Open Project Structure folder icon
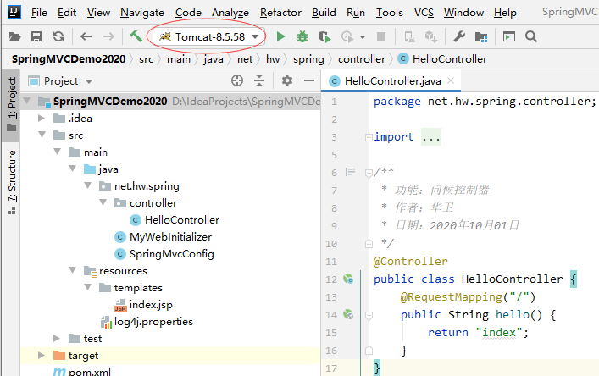599x376 pixels. 481,36
